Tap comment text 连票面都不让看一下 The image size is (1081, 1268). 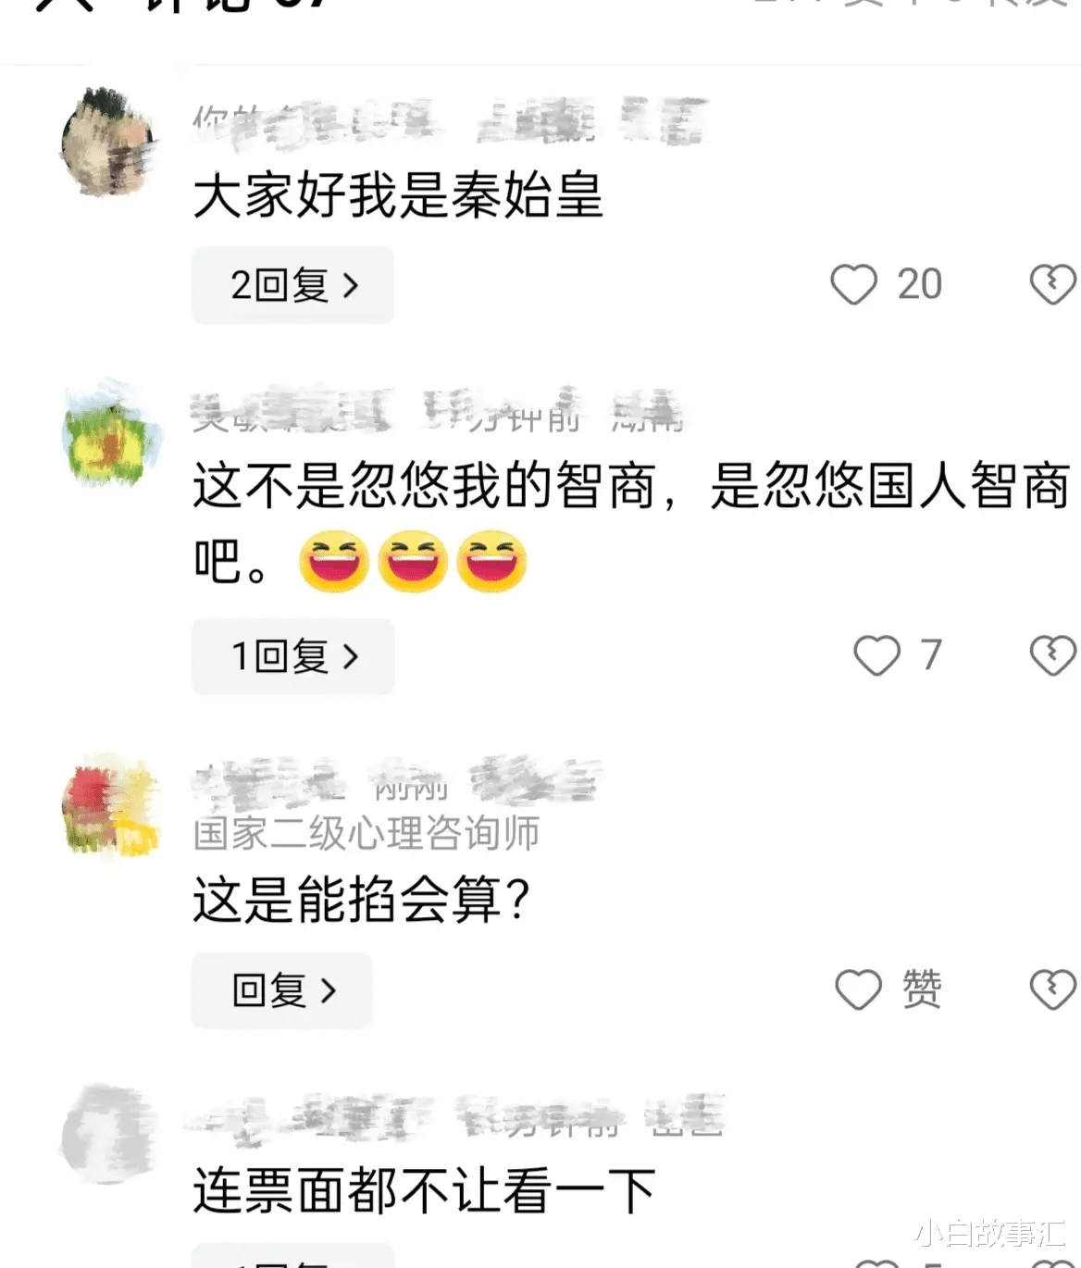pos(425,1190)
